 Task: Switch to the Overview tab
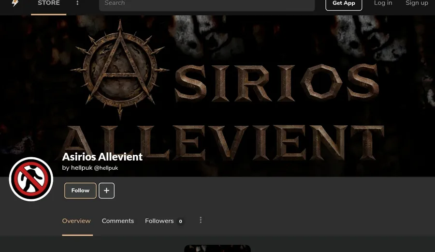pos(76,221)
